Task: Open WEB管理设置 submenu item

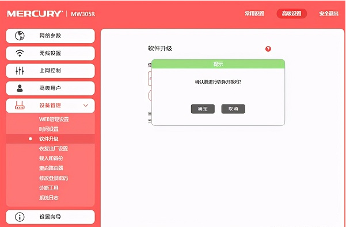Action: click(x=54, y=120)
